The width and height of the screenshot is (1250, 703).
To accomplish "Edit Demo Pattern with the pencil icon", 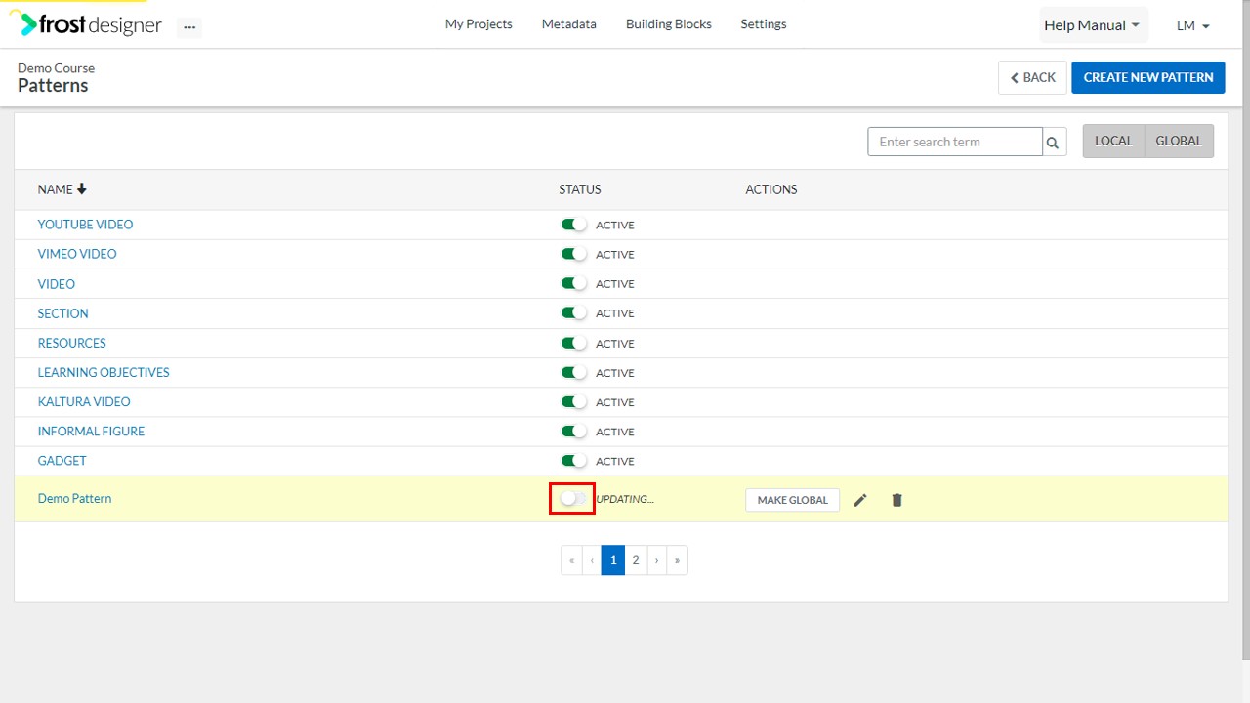I will [860, 500].
